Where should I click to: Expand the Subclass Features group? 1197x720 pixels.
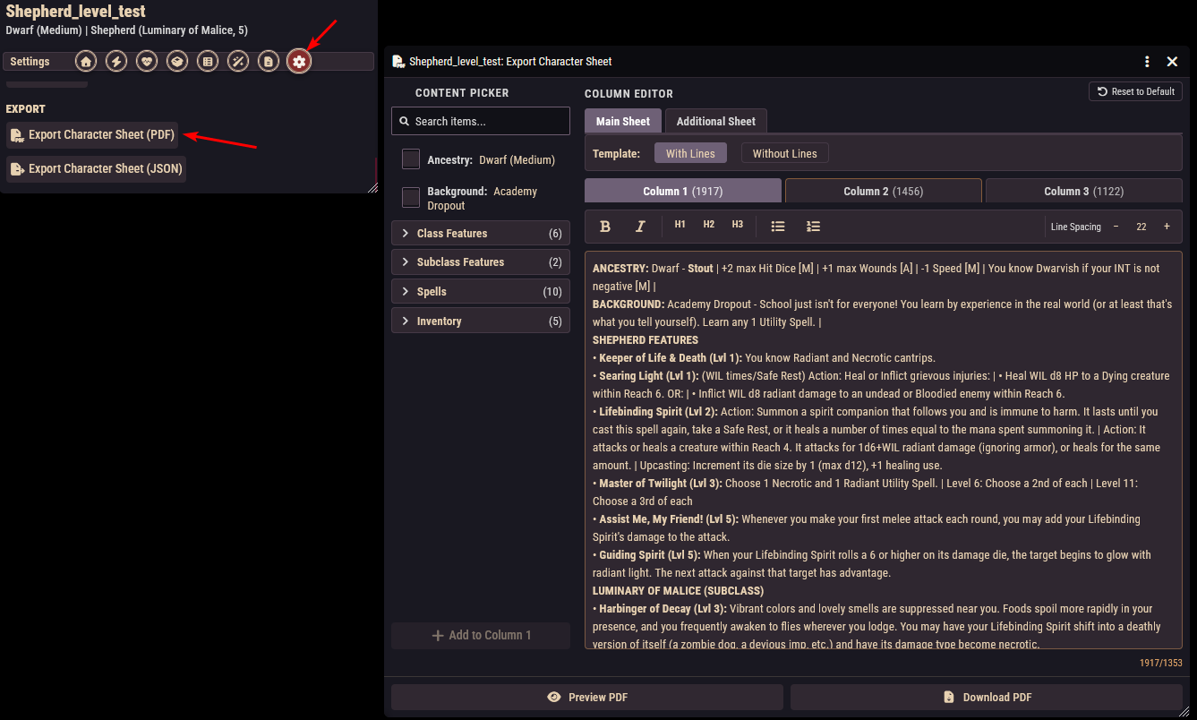click(x=481, y=262)
